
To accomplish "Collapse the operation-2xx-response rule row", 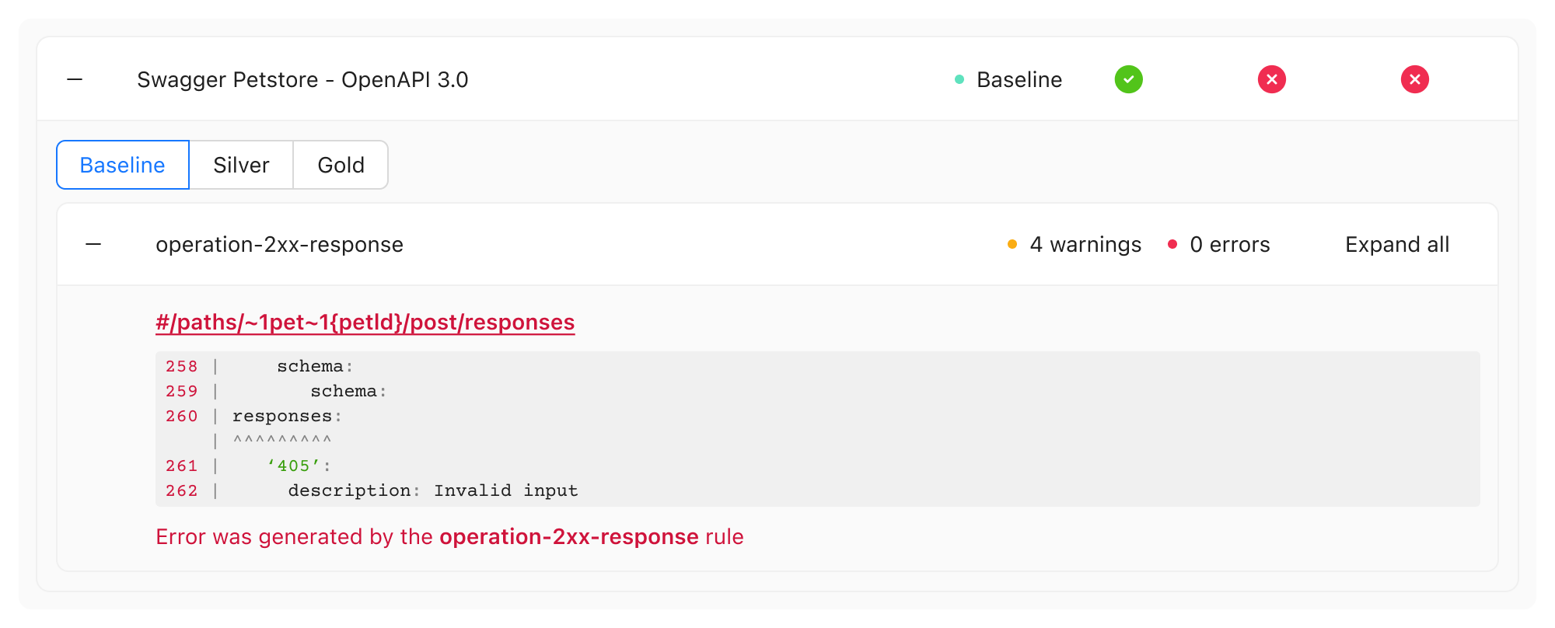I will (93, 244).
